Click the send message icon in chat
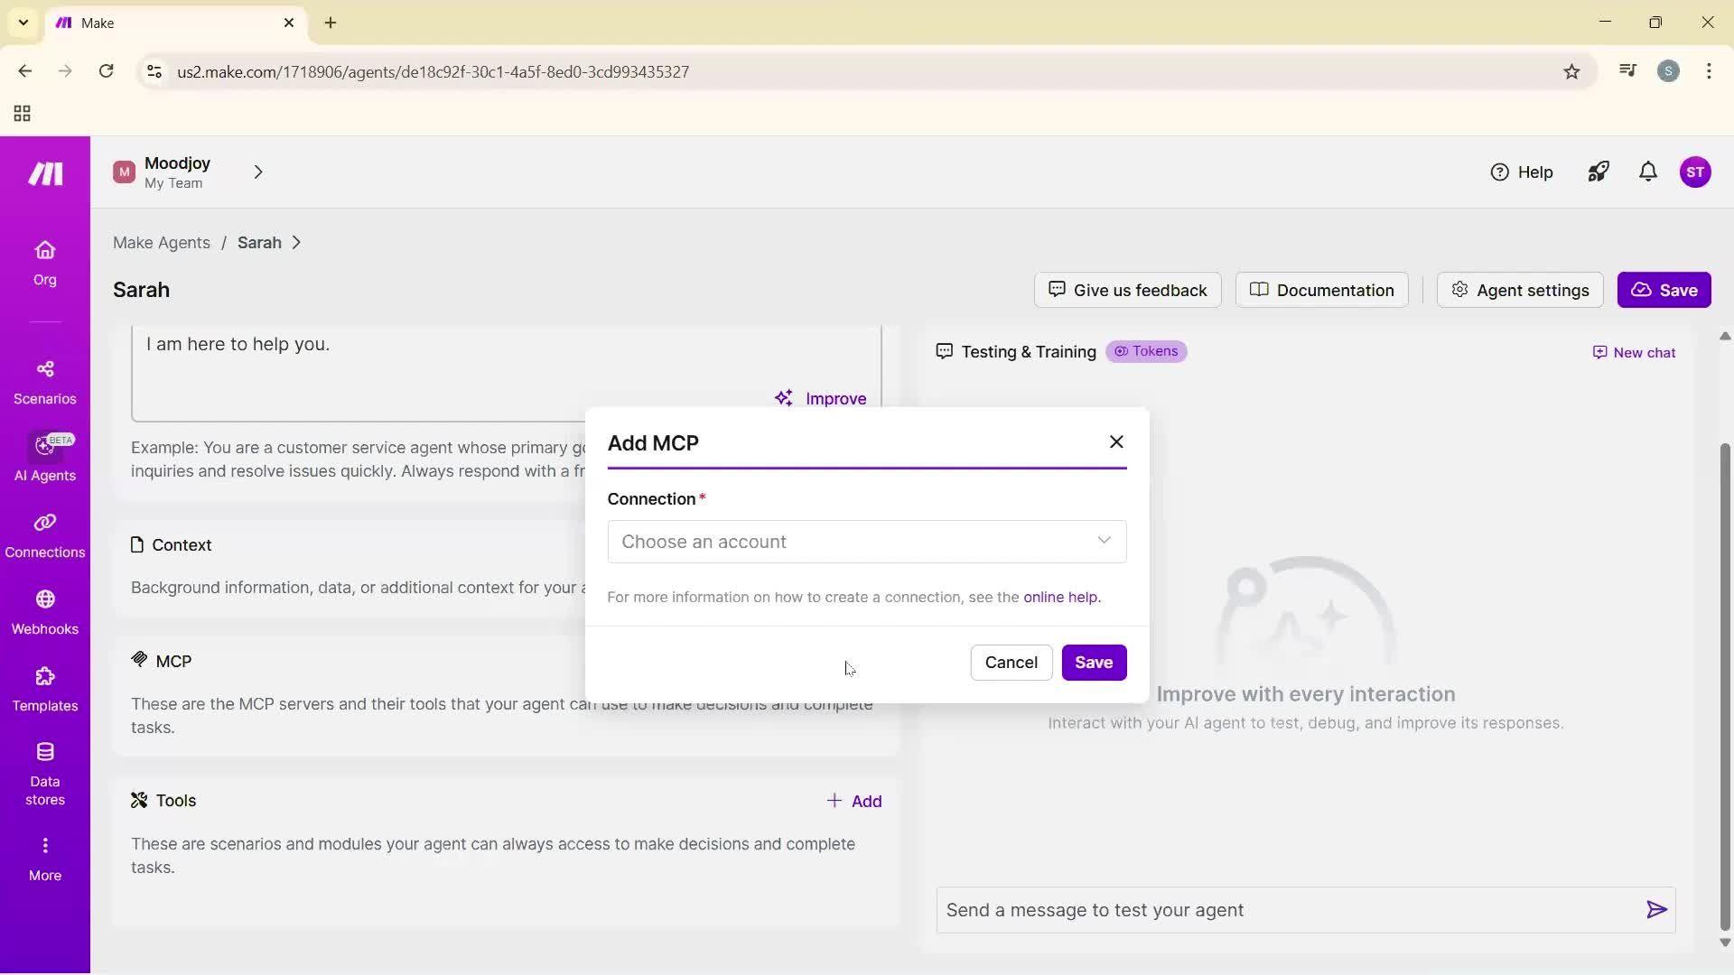 point(1656,910)
